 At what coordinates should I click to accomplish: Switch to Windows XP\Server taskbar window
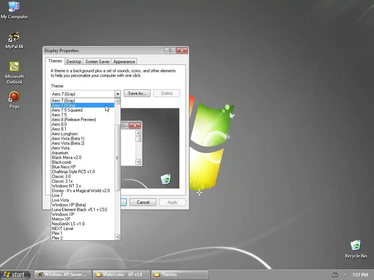coord(63,275)
